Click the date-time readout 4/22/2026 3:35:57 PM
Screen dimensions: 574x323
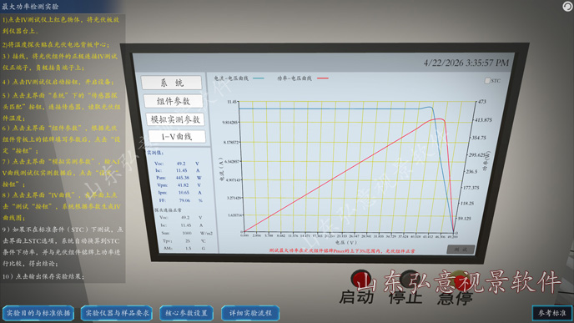(x=466, y=63)
